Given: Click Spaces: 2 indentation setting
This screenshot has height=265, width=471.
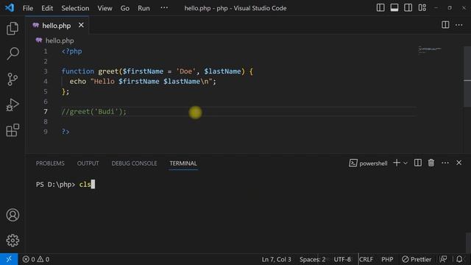Looking at the screenshot, I should click(312, 259).
